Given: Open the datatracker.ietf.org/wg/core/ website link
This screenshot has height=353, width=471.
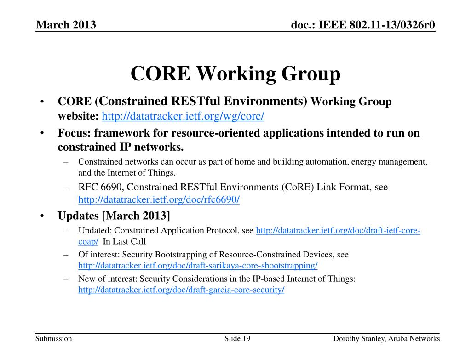Looking at the screenshot, I should (x=183, y=116).
